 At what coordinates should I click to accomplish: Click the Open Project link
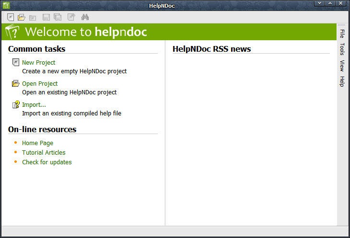pos(40,83)
